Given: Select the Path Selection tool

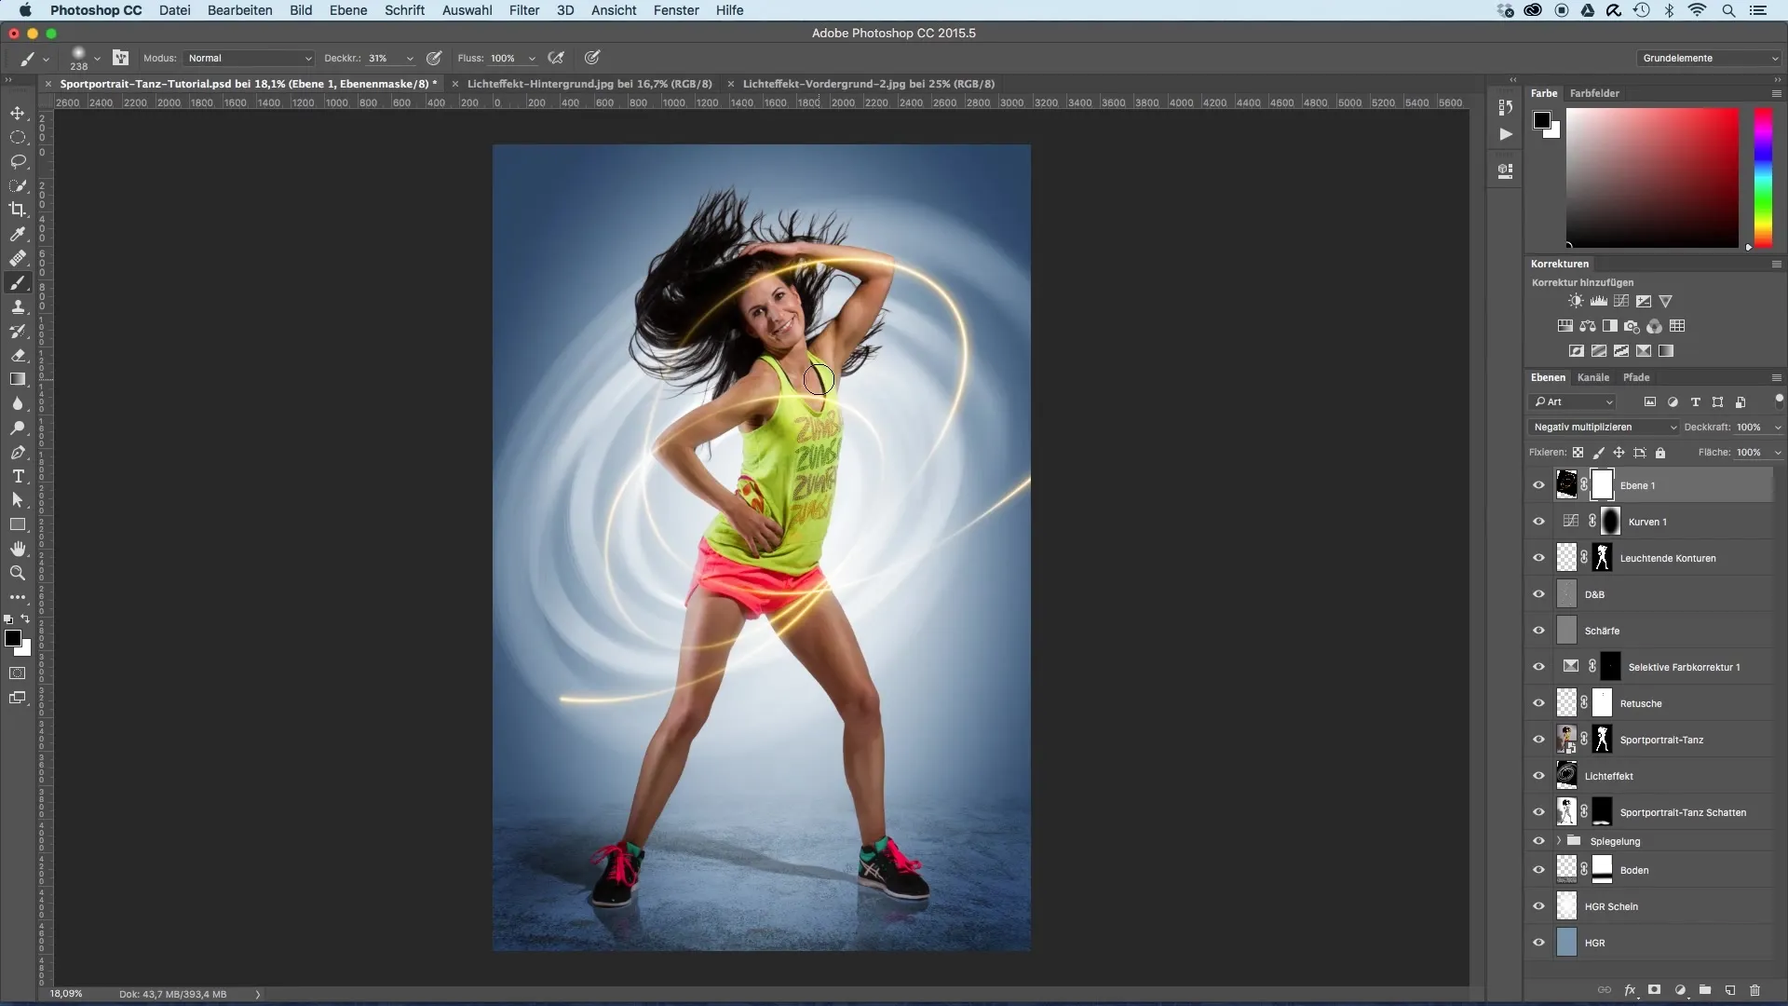Looking at the screenshot, I should tap(18, 500).
